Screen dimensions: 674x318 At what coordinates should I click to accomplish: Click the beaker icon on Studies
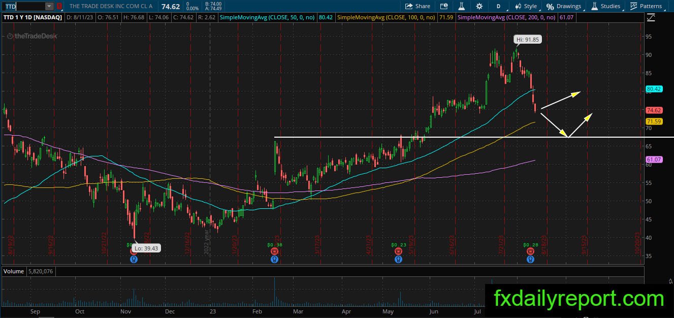tap(594, 6)
